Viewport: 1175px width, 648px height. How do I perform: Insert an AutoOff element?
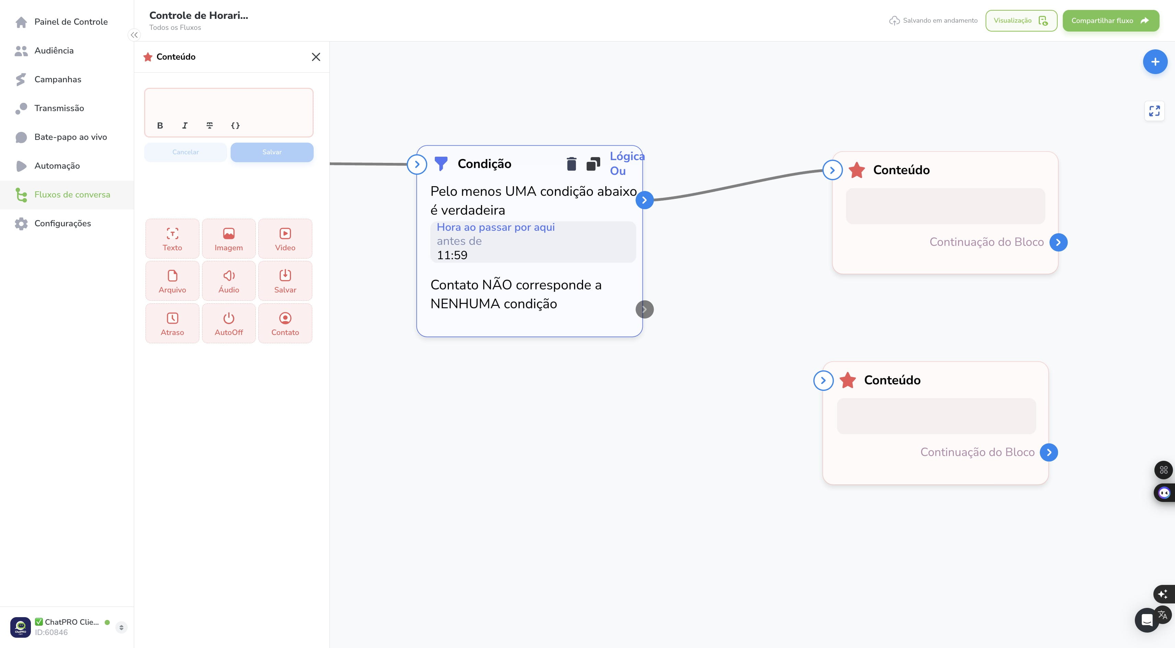(229, 324)
